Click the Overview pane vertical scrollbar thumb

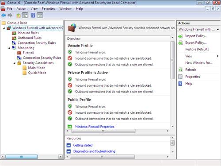tap(172, 60)
